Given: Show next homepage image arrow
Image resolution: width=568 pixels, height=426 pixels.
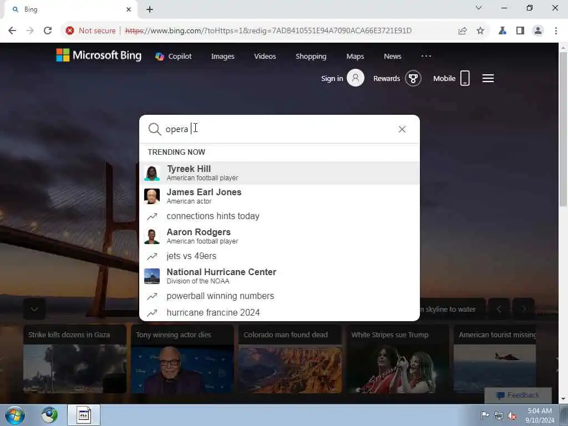Looking at the screenshot, I should (524, 309).
